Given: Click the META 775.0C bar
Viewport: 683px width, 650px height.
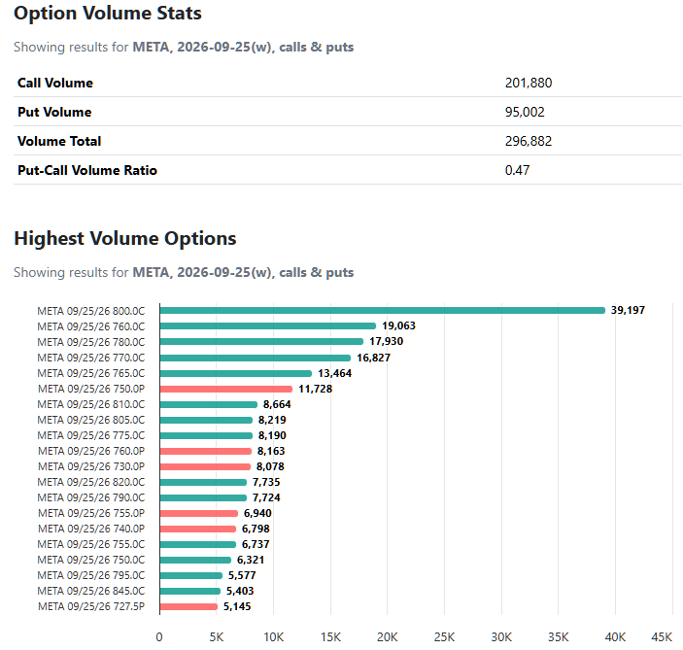Looking at the screenshot, I should tap(206, 435).
